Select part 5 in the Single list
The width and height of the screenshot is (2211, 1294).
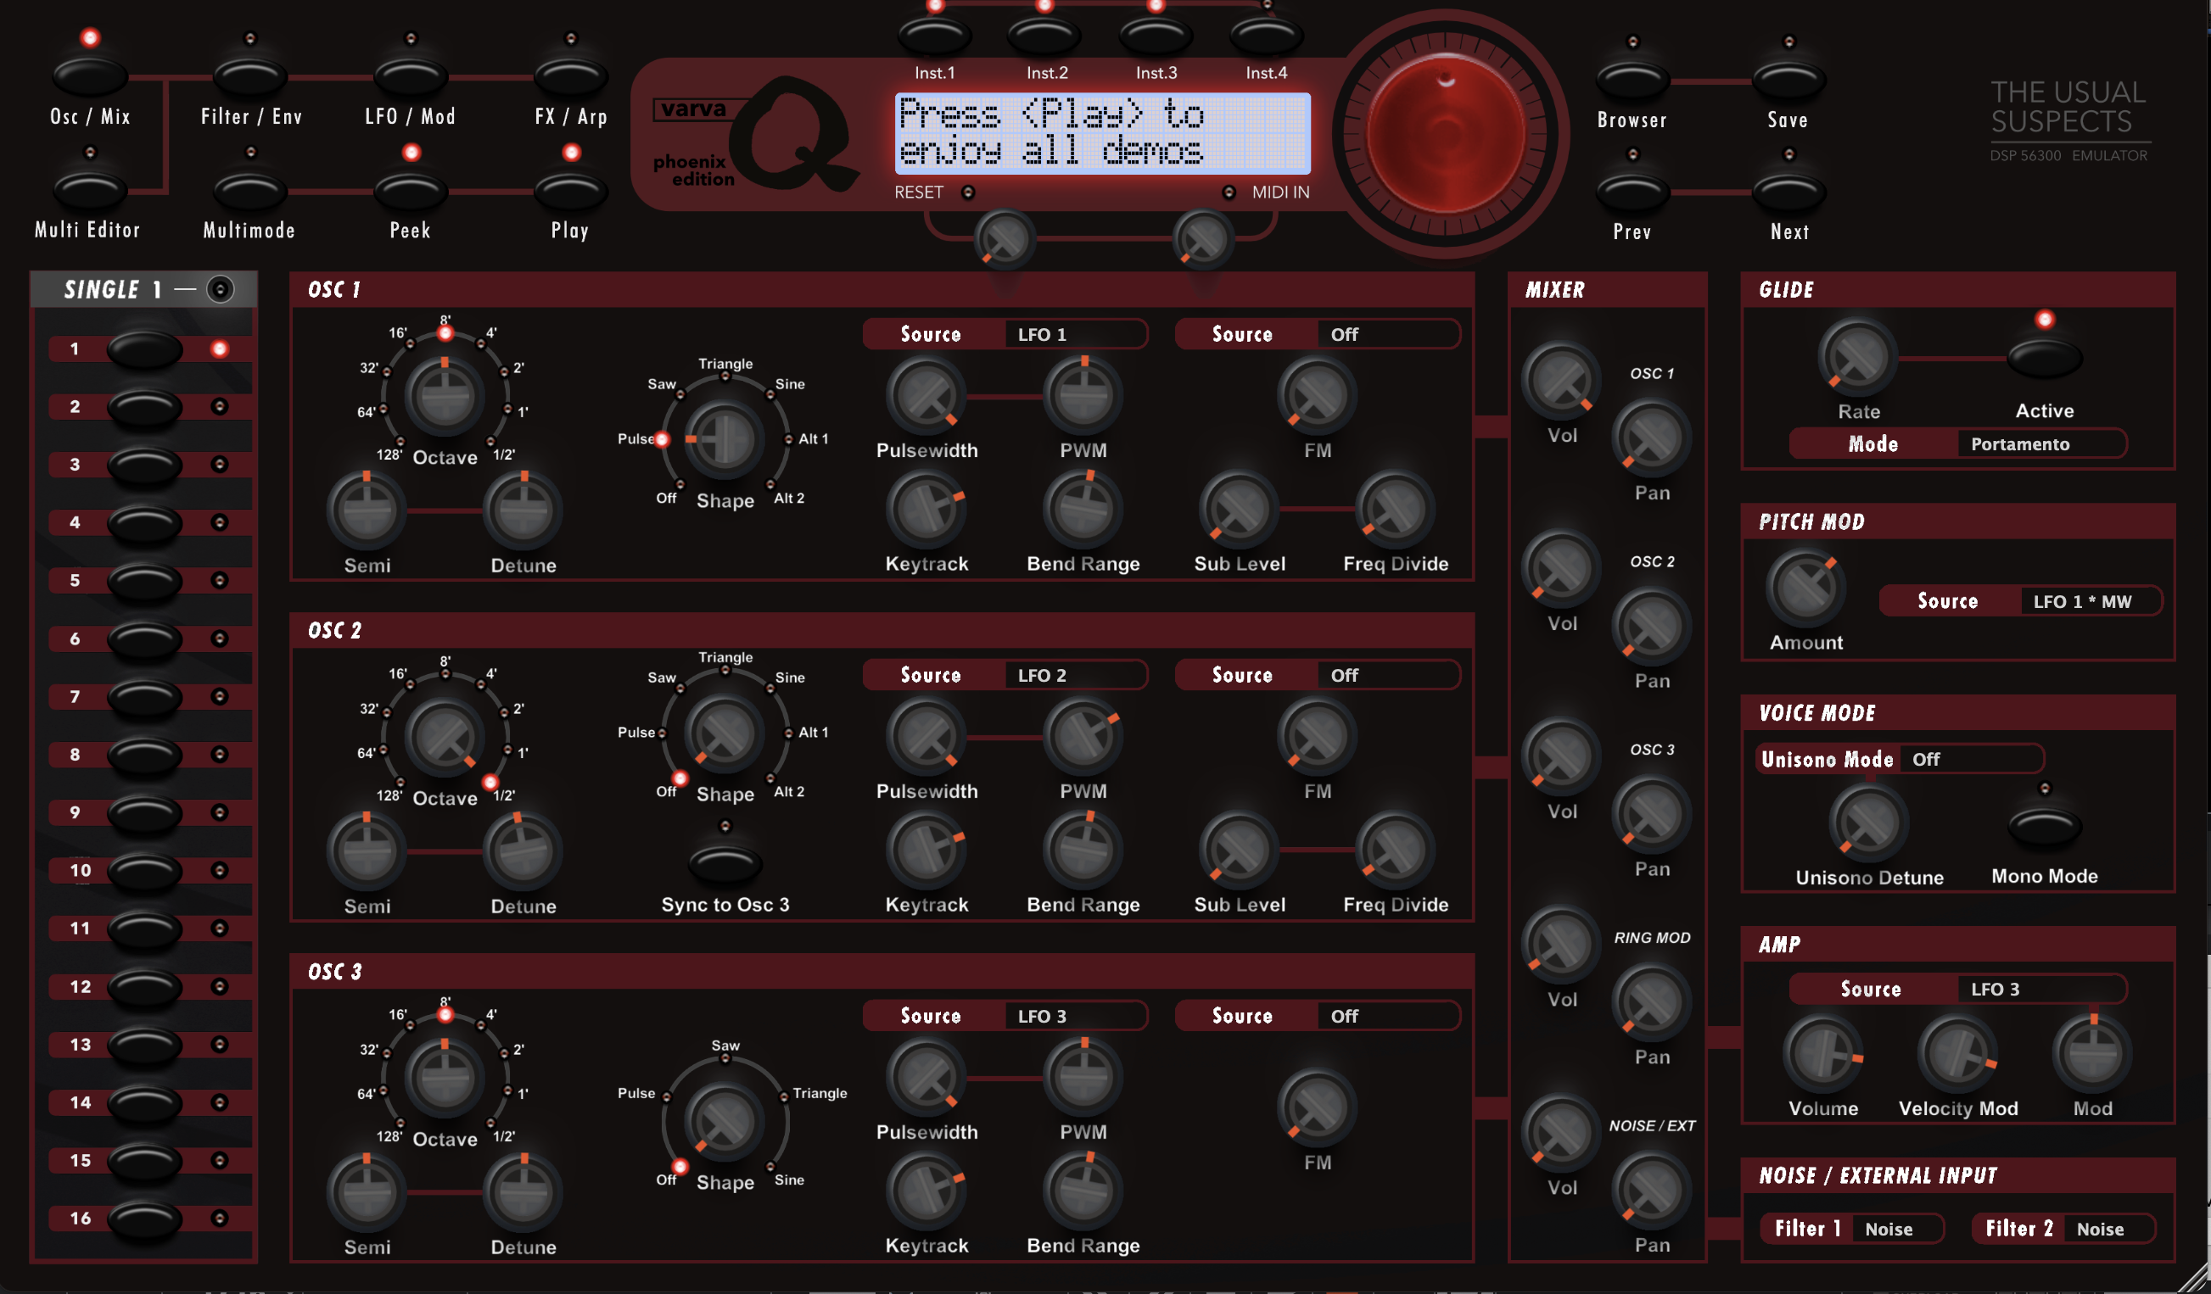pyautogui.click(x=144, y=580)
